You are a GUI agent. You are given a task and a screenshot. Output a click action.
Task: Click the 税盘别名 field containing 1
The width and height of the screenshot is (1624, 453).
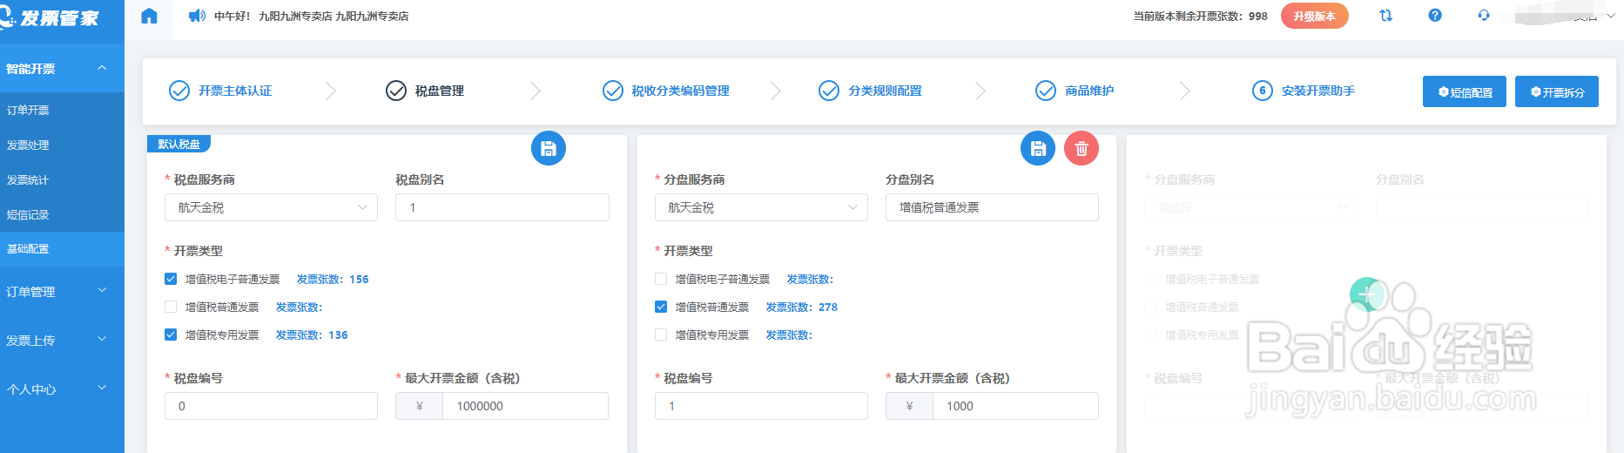click(x=502, y=207)
